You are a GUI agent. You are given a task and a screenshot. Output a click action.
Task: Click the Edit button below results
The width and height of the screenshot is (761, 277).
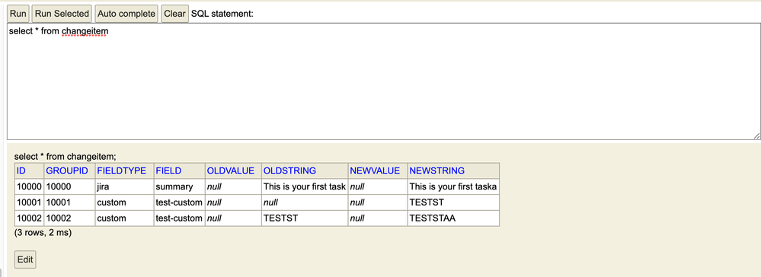(25, 259)
